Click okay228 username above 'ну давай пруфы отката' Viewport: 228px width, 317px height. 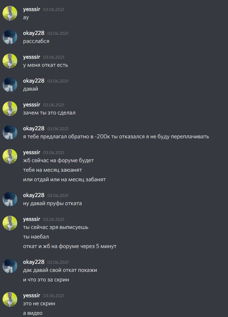tap(33, 195)
